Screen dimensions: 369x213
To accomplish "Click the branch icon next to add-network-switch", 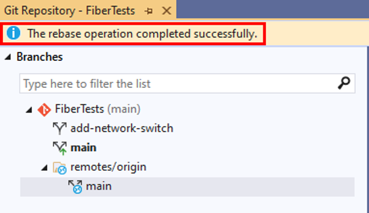I will [59, 128].
